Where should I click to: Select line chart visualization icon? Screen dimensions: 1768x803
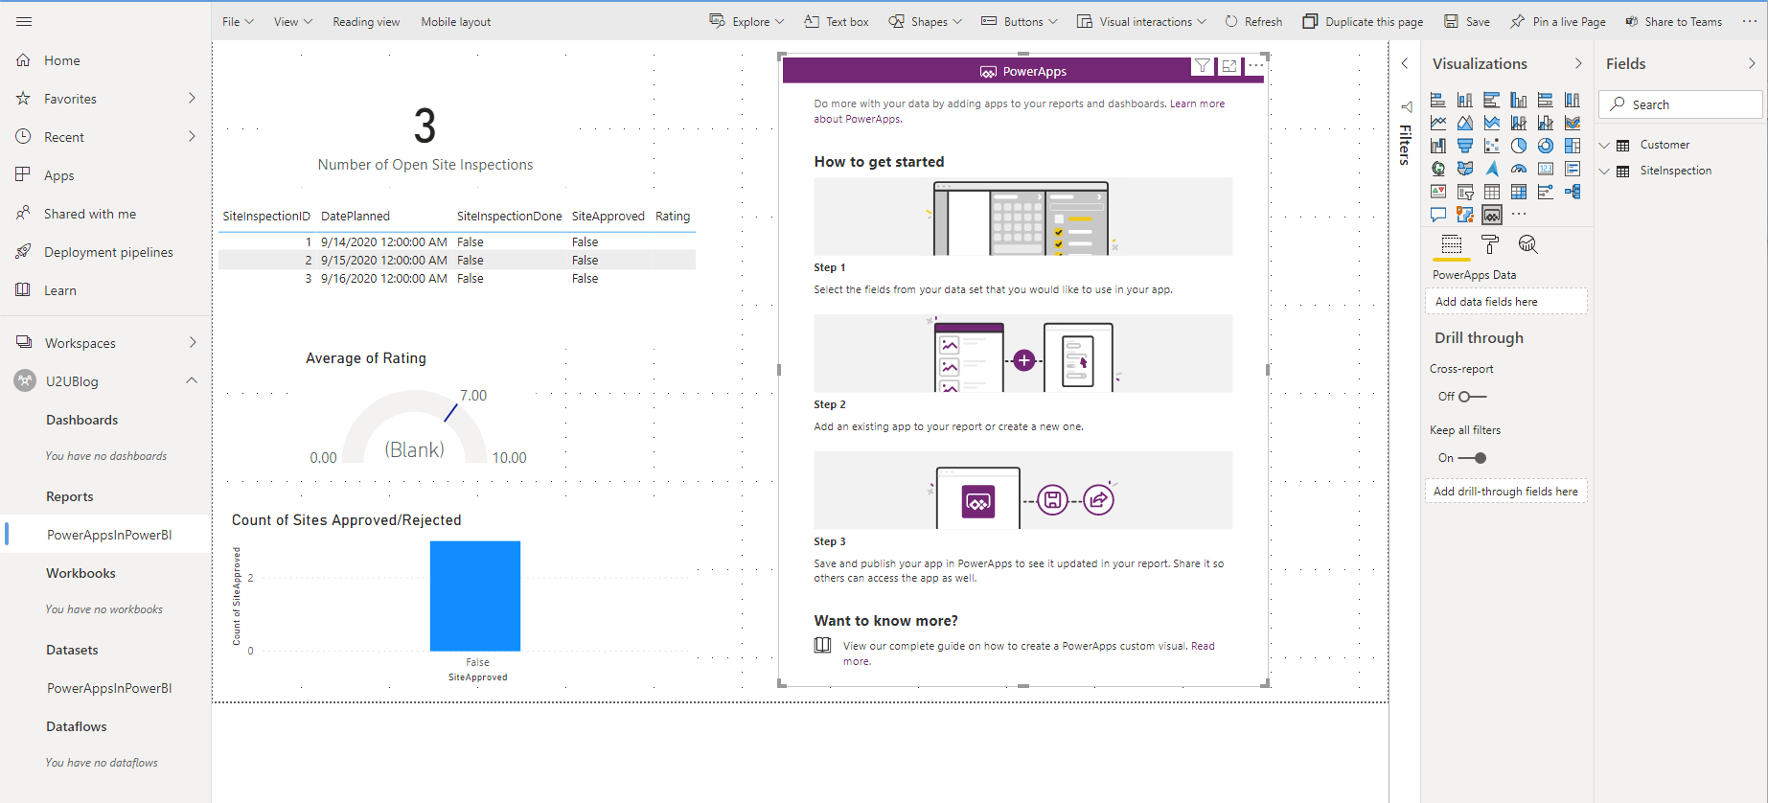1438,123
